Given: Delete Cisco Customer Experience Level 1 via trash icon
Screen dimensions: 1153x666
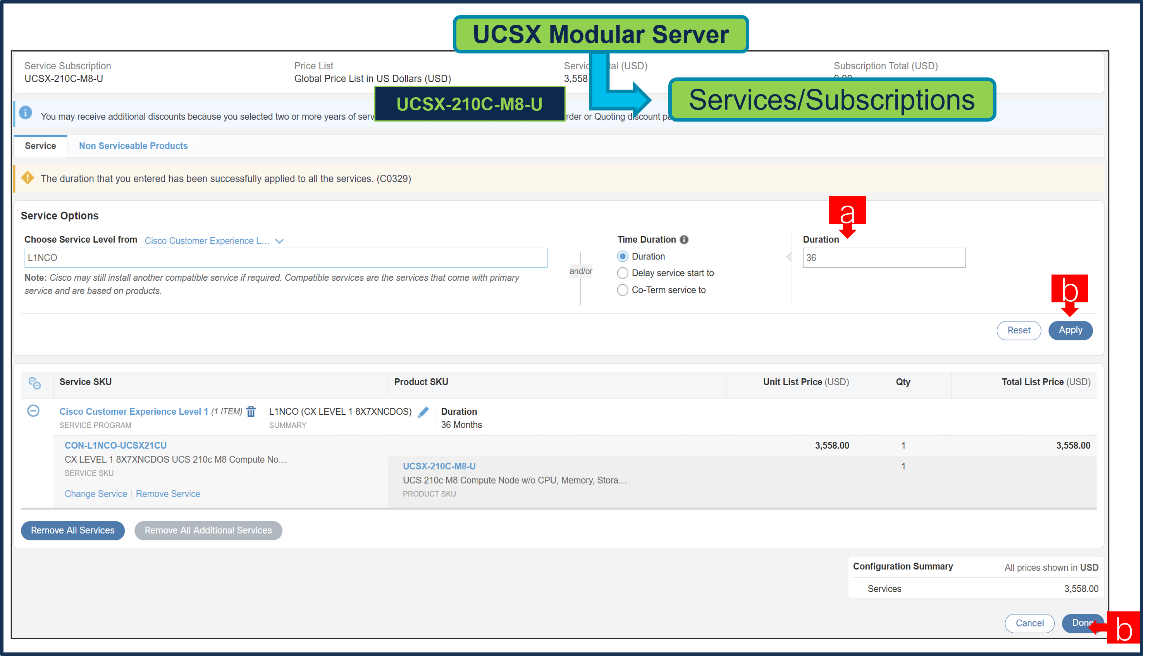Looking at the screenshot, I should (x=253, y=416).
